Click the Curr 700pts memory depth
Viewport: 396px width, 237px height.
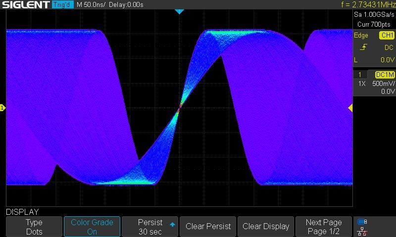(374, 24)
